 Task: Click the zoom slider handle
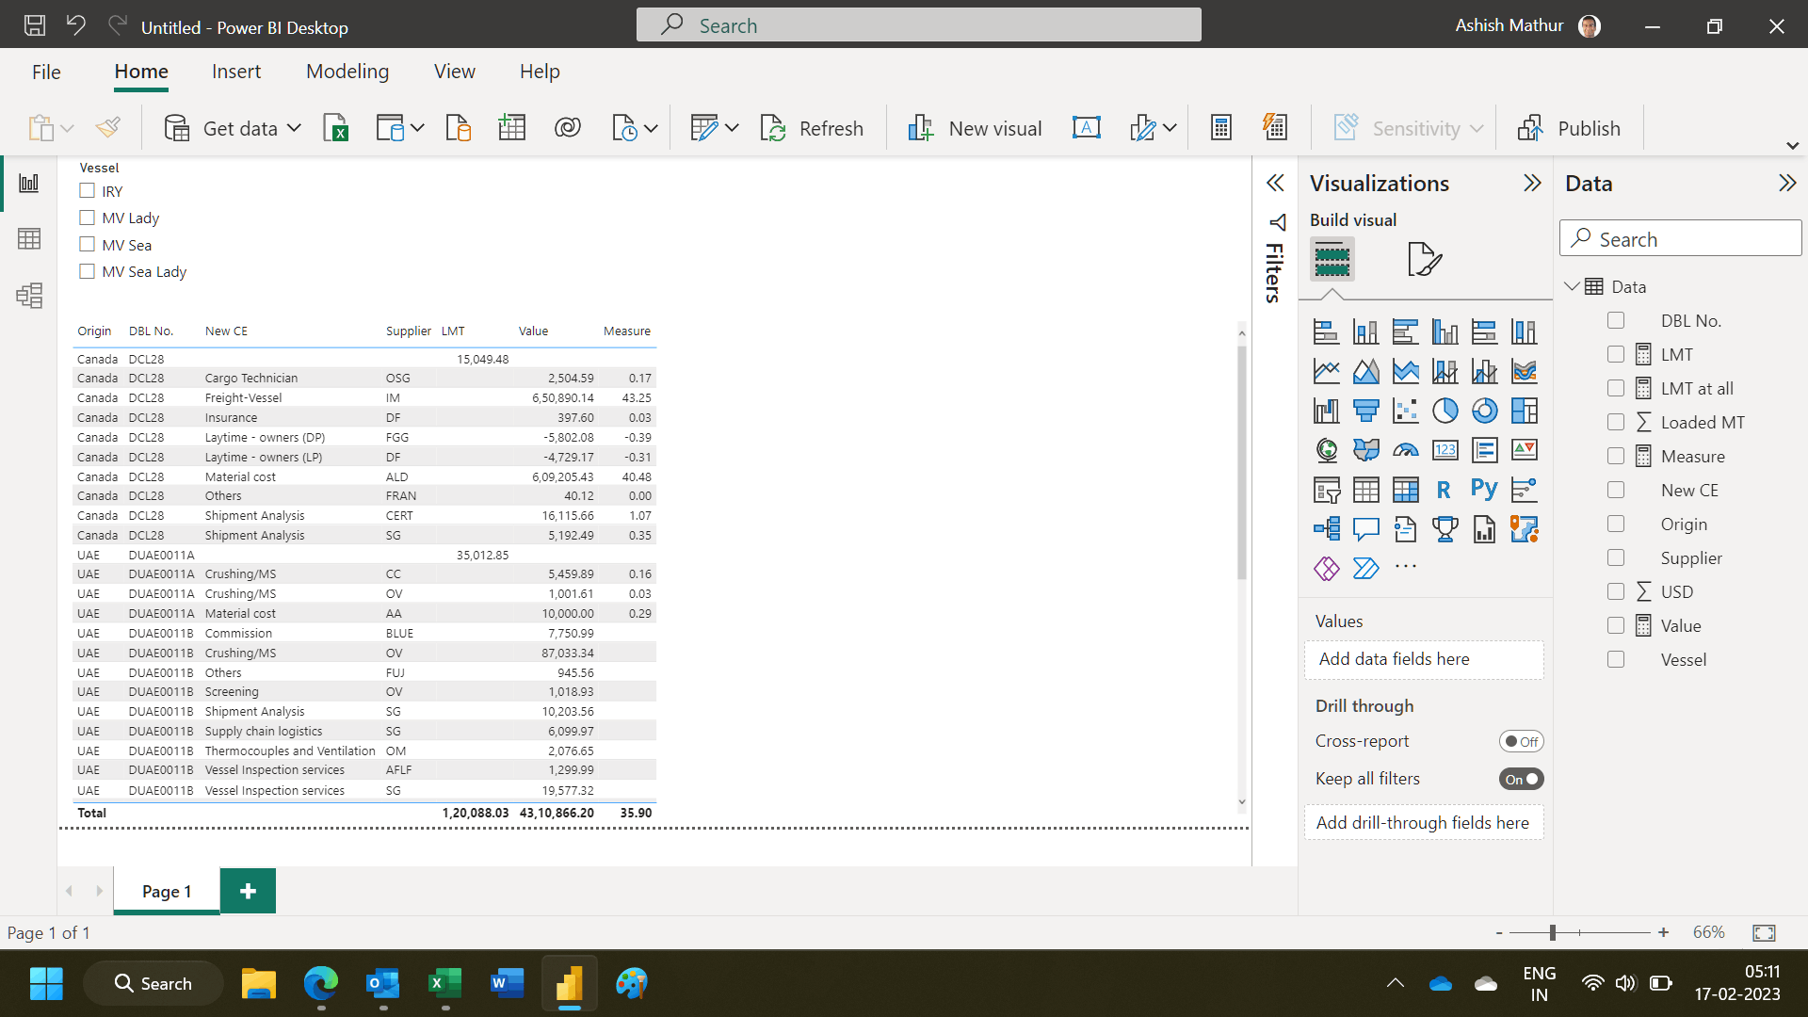[1552, 932]
